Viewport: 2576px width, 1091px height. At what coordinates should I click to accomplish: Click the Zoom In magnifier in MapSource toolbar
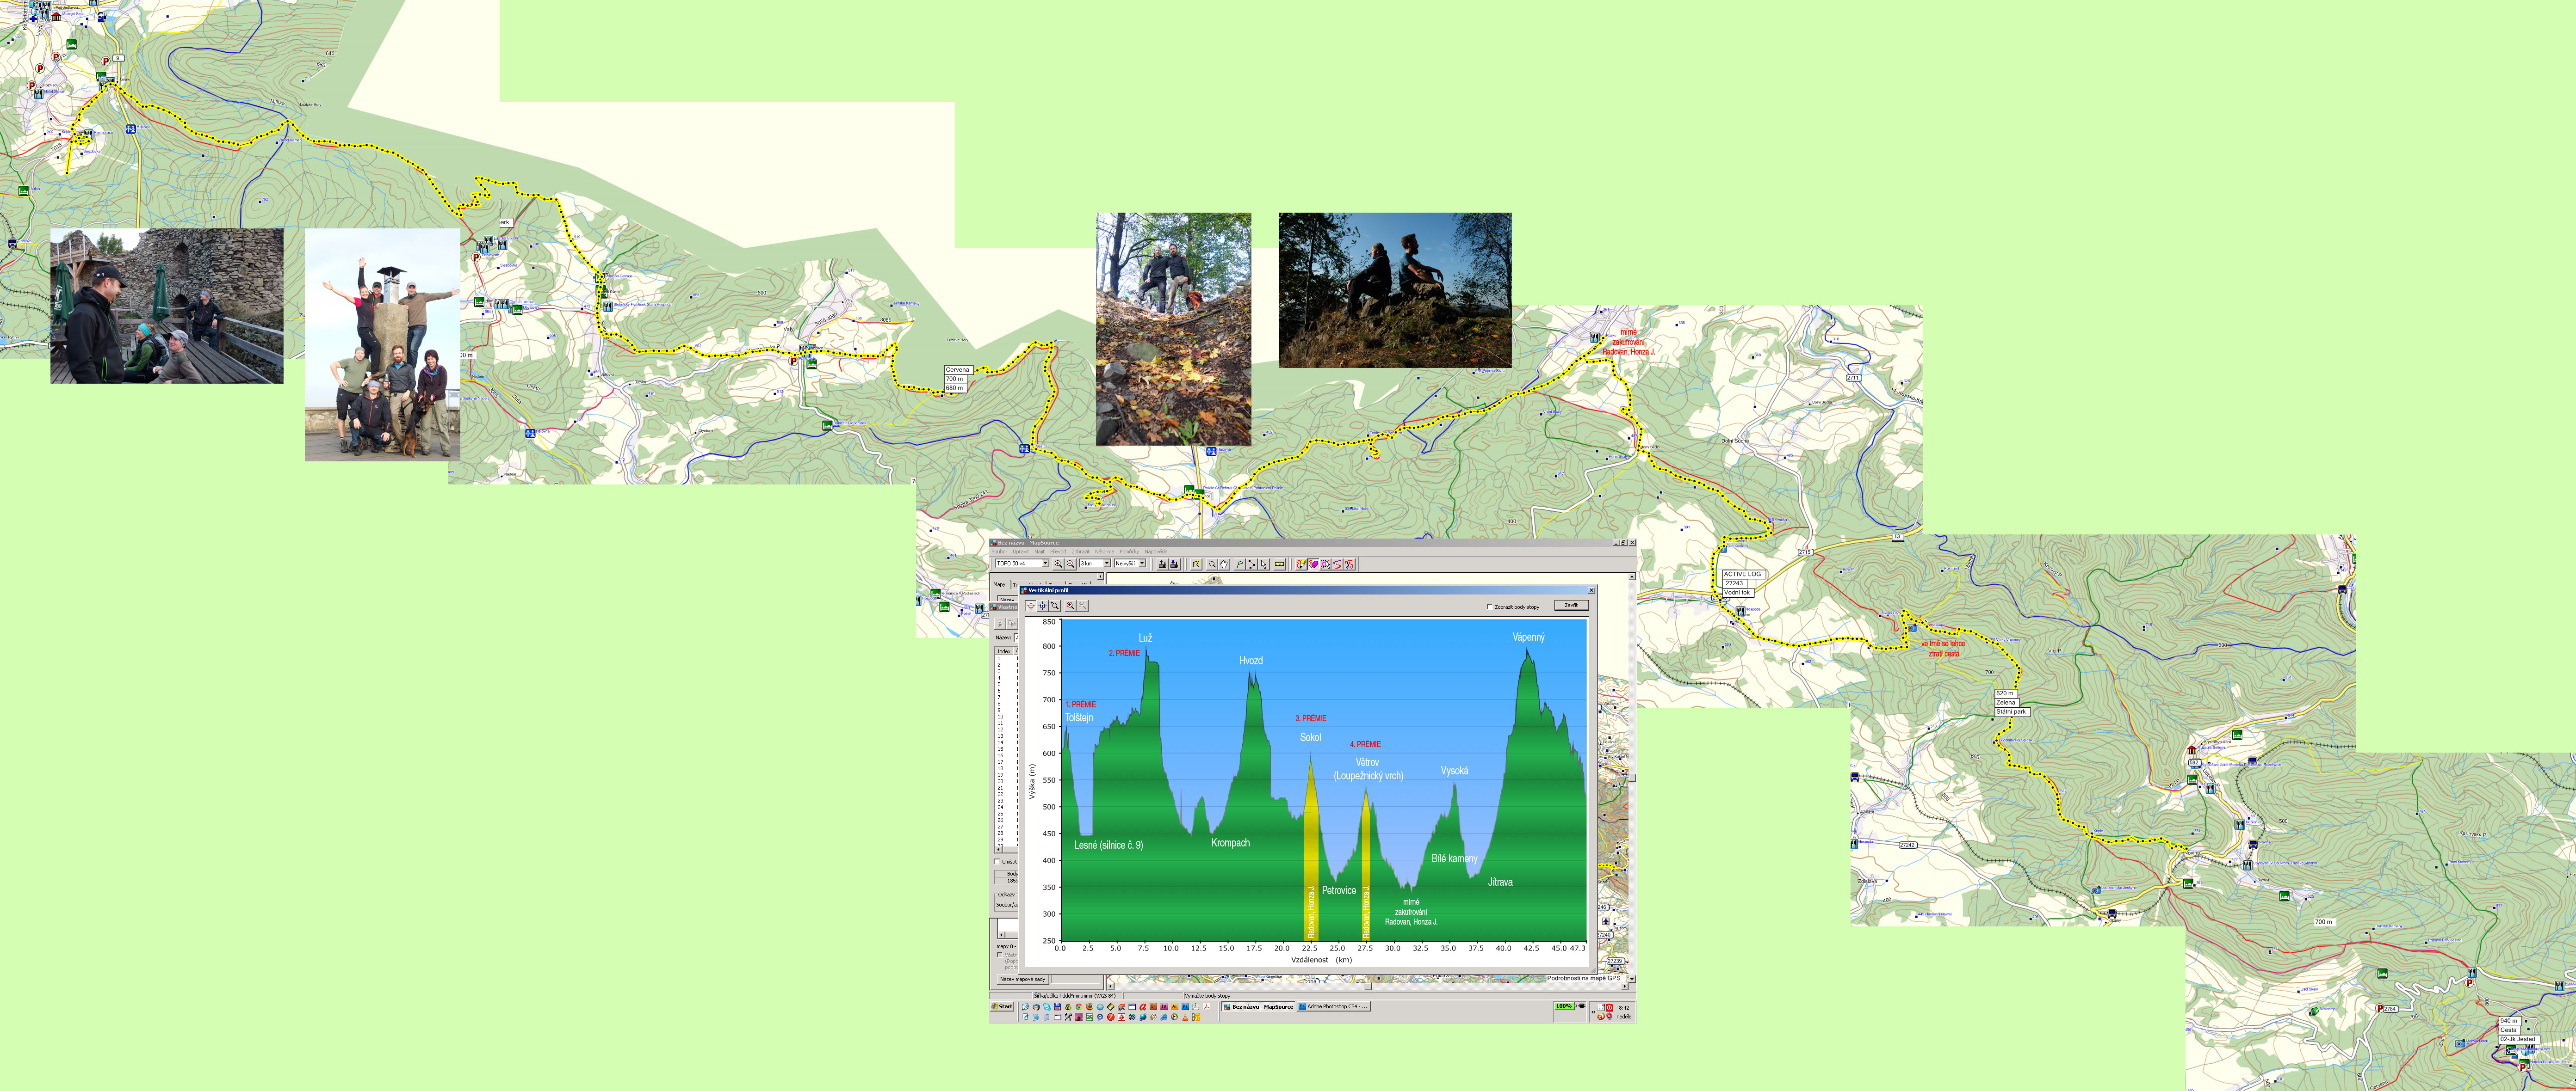(x=1058, y=564)
